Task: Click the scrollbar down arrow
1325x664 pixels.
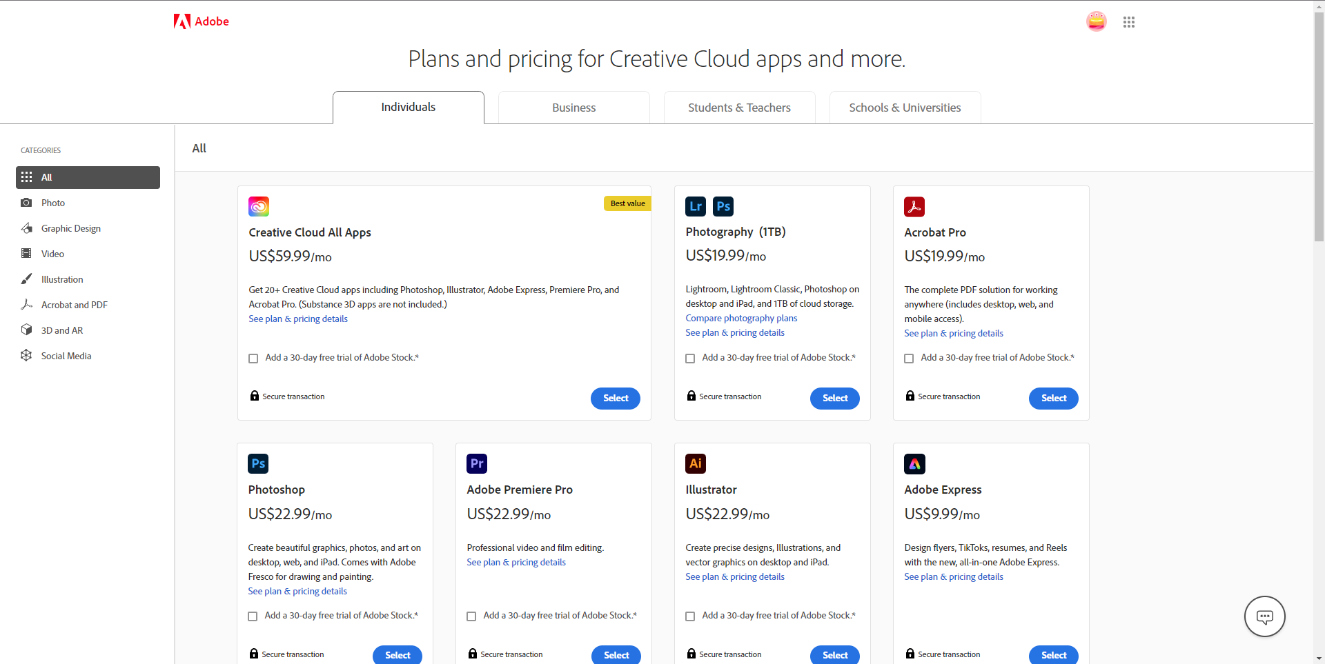Action: [x=1319, y=658]
